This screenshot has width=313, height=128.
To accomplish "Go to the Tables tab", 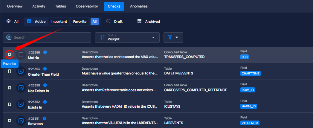I will coord(60,6).
